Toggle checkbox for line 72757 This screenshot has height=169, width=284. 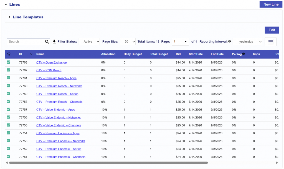pyautogui.click(x=8, y=109)
